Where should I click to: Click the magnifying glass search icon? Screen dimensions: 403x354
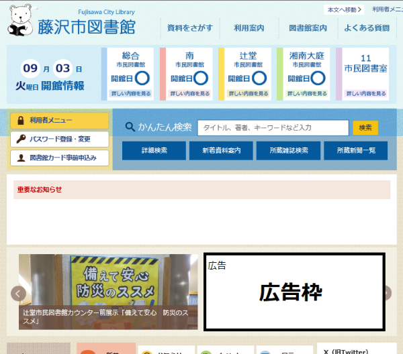coord(130,127)
